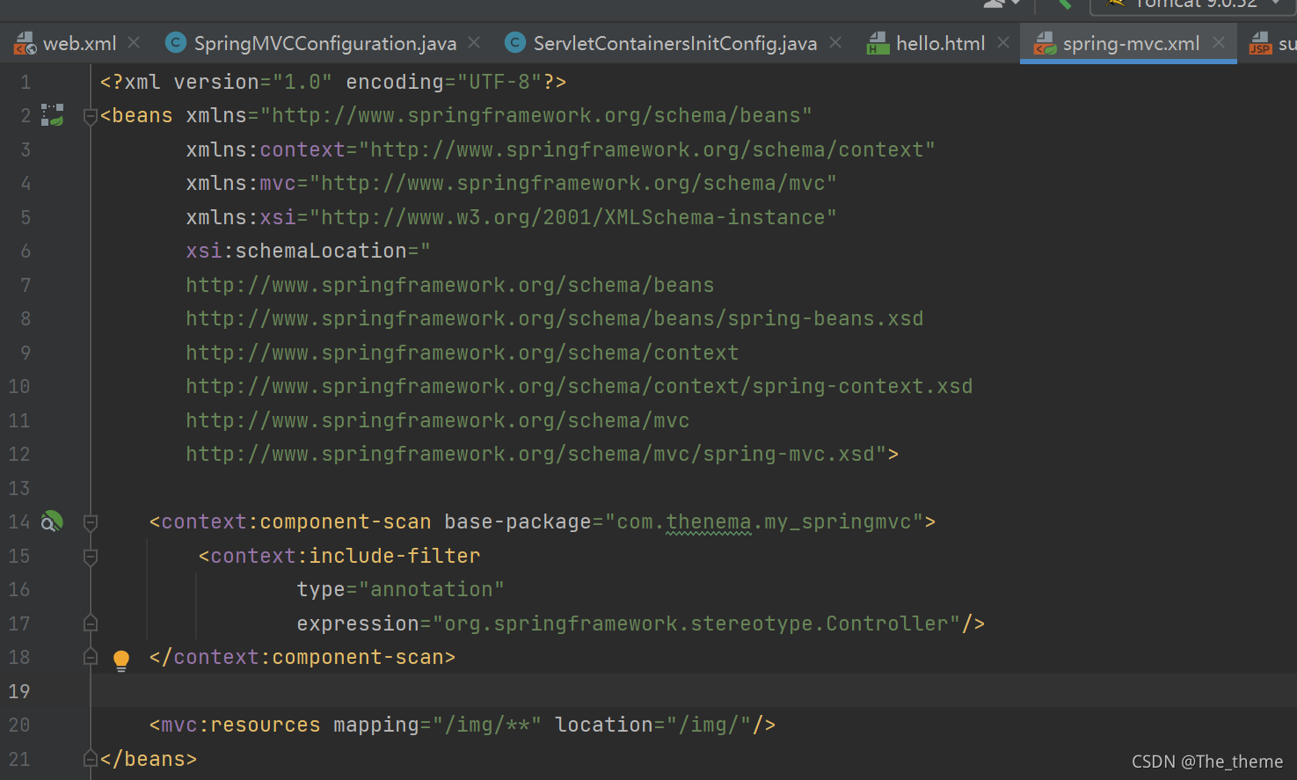This screenshot has width=1297, height=780.
Task: Click line number 19 in the gutter
Action: coord(19,691)
